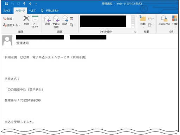Mark message as unread (未読にする)
180x135 pixels.
164,20
